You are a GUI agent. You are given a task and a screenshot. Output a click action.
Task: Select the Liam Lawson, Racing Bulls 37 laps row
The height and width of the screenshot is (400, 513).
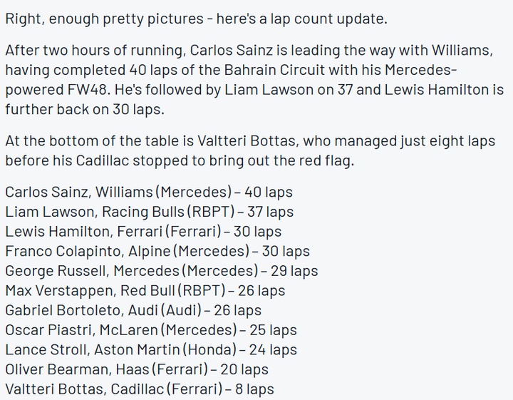(x=149, y=212)
